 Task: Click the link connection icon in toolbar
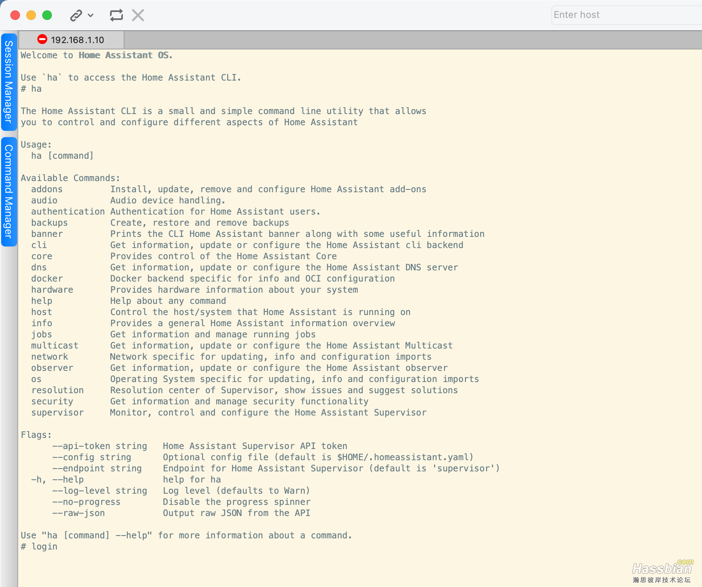pyautogui.click(x=76, y=16)
